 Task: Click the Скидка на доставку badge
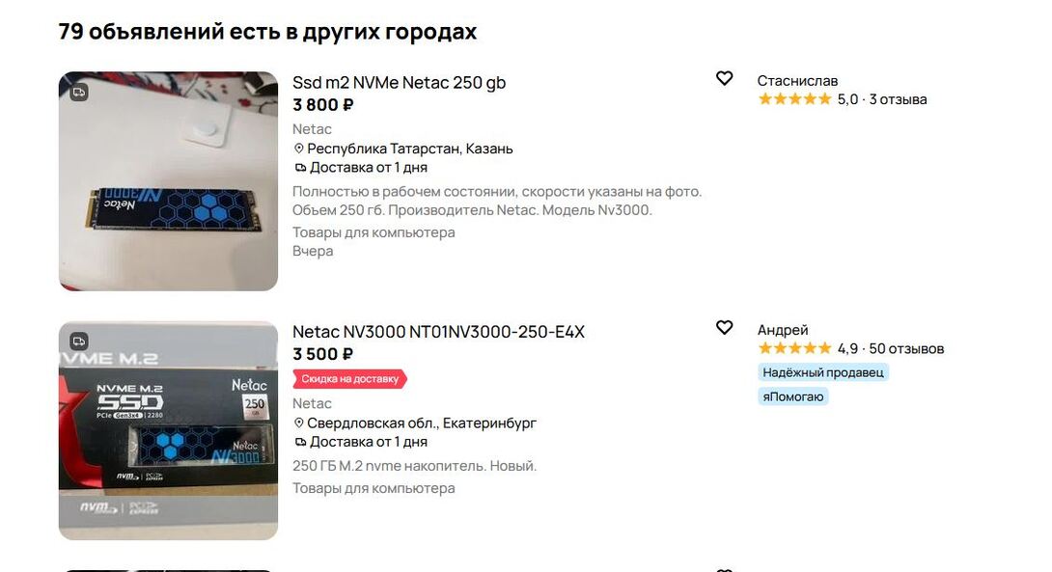tap(349, 379)
